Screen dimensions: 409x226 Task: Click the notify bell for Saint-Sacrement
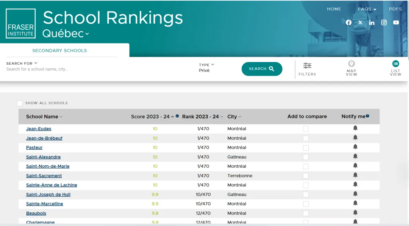tap(355, 175)
